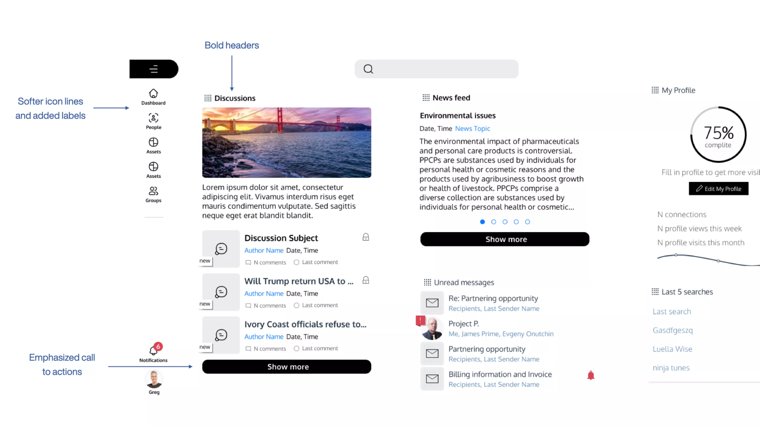Click the Golden Gate Bridge discussion image
Image resolution: width=760 pixels, height=427 pixels.
coord(287,143)
